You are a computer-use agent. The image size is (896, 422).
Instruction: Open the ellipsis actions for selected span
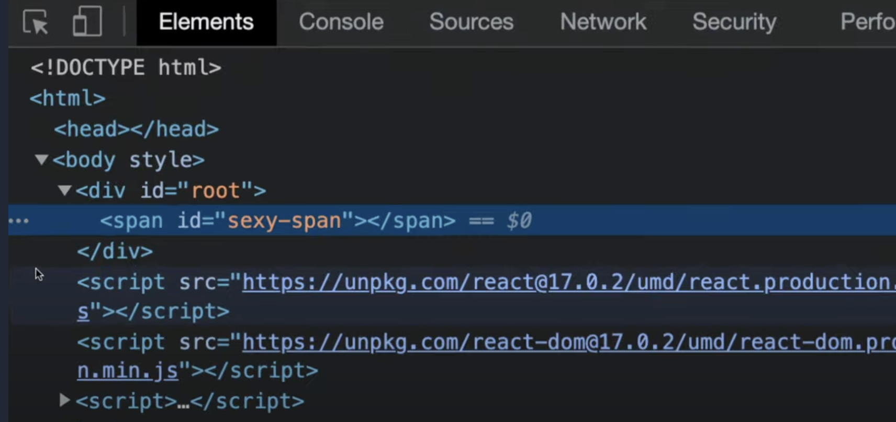19,221
